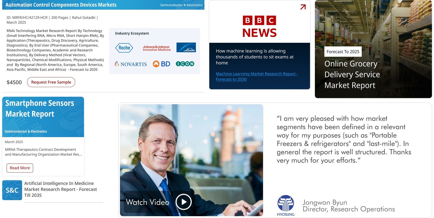Viewport: 434px width, 218px height.
Task: Click the Novartis logo
Action: pos(130,64)
